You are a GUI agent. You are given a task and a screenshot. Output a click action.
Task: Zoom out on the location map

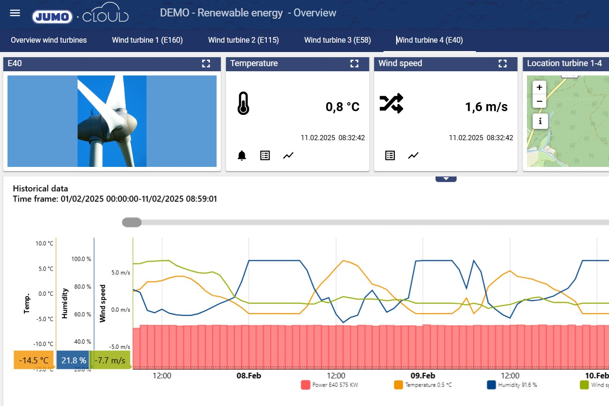540,101
